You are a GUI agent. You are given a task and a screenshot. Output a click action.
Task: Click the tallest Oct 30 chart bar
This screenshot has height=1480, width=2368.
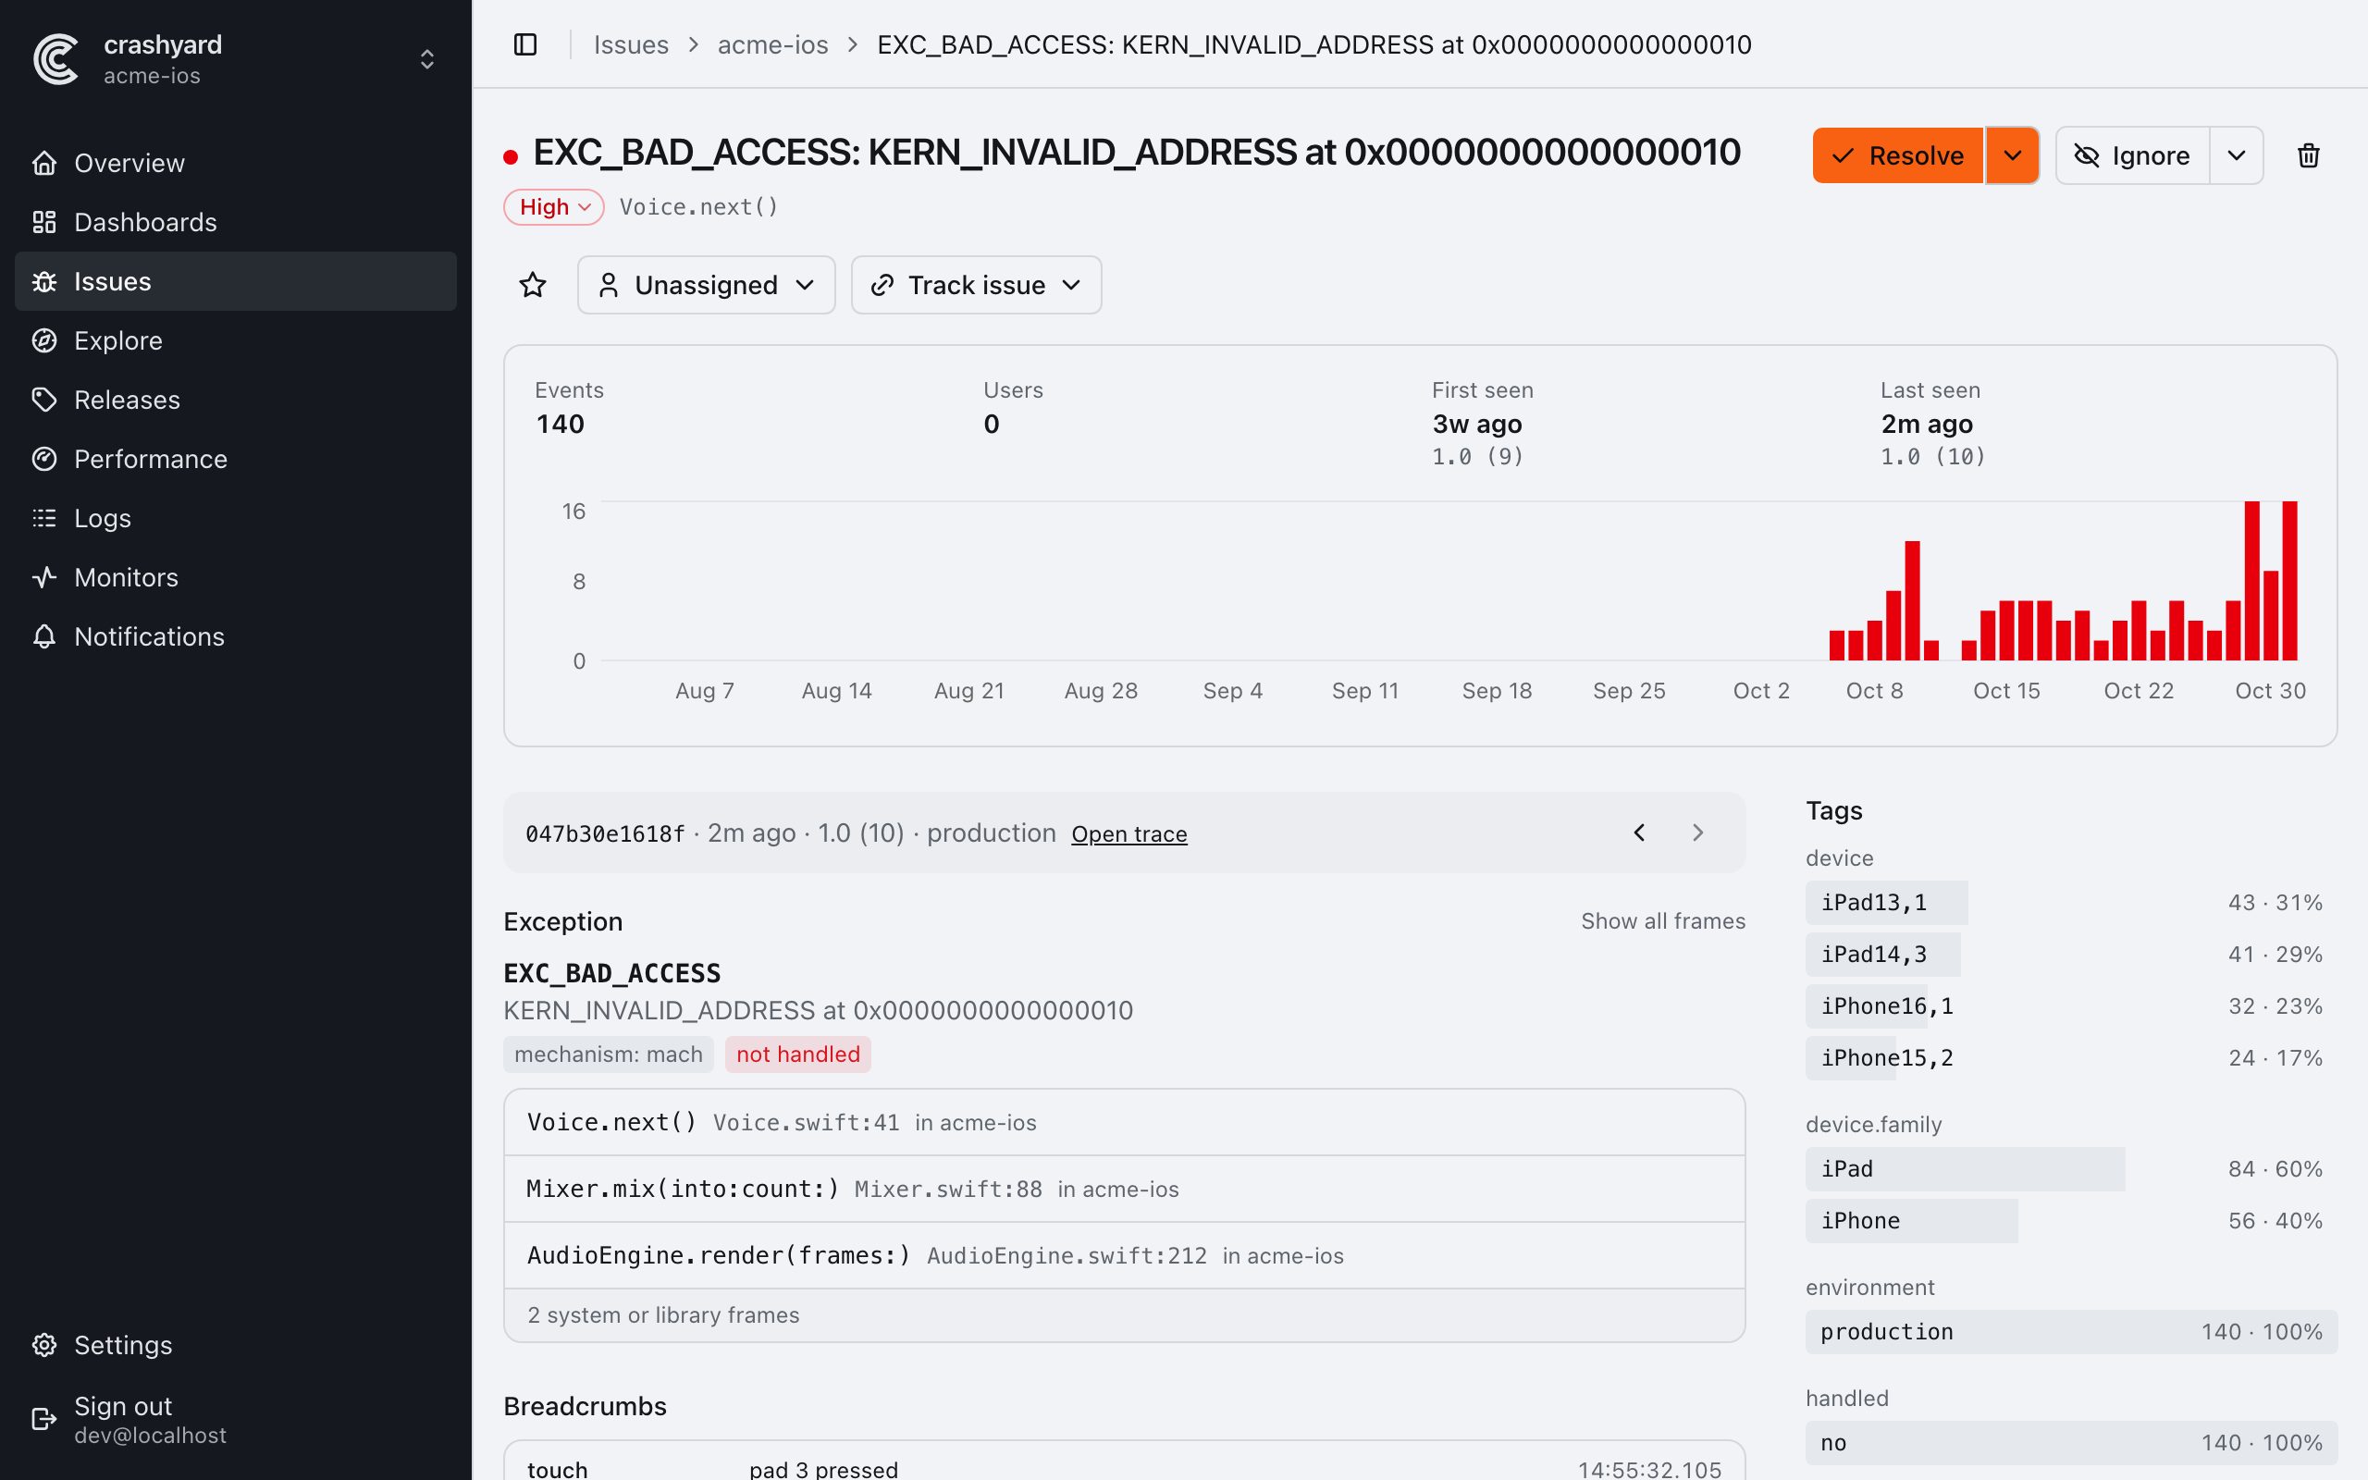pyautogui.click(x=2289, y=581)
